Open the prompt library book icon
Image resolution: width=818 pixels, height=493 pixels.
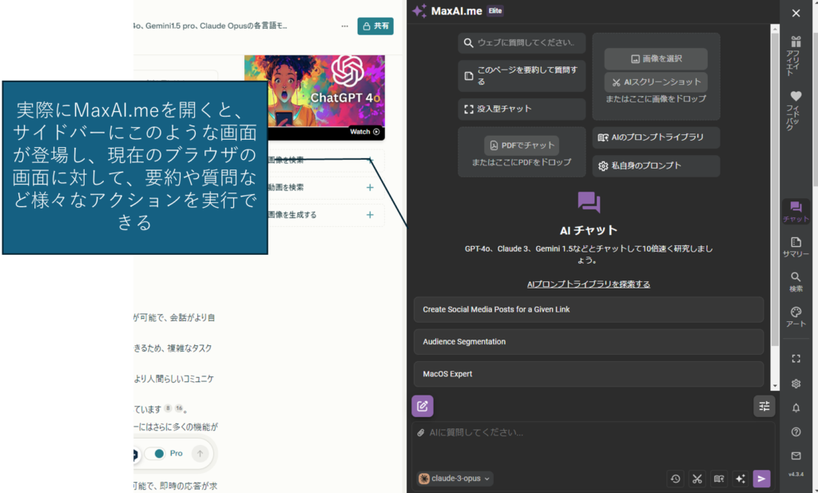coord(718,478)
